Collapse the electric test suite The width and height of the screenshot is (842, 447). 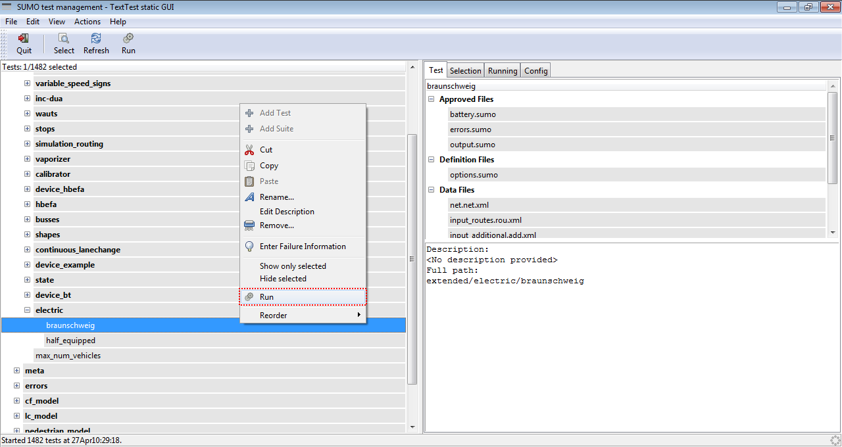(x=27, y=310)
